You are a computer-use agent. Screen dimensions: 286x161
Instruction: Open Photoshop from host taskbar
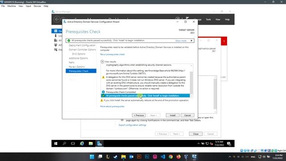point(147,157)
